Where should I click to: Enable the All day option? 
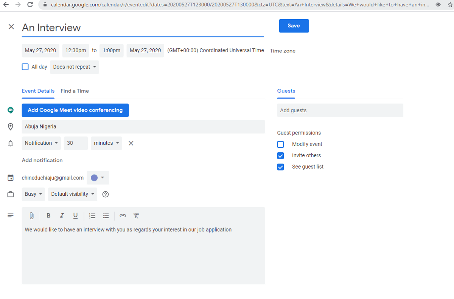click(x=25, y=67)
